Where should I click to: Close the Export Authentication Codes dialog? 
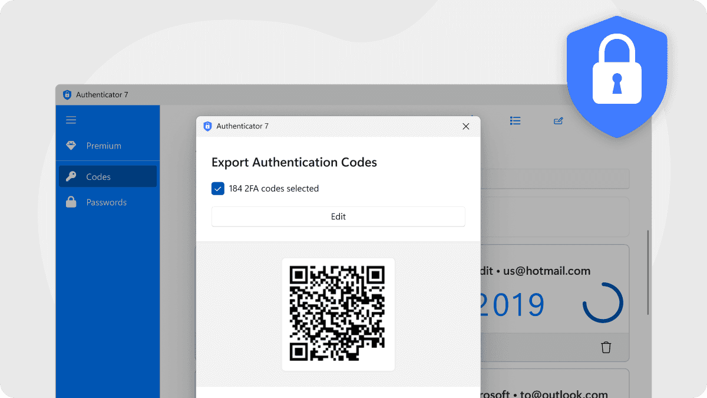coord(466,126)
